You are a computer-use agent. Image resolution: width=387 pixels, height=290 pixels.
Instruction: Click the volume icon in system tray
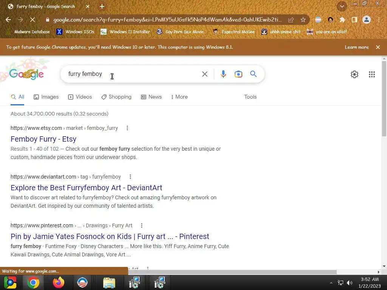tap(350, 282)
